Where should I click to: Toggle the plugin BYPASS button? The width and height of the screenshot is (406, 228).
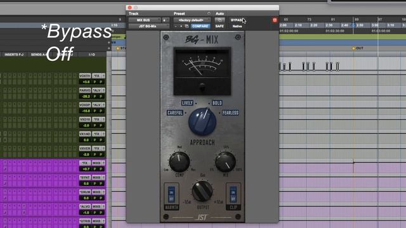(x=237, y=20)
